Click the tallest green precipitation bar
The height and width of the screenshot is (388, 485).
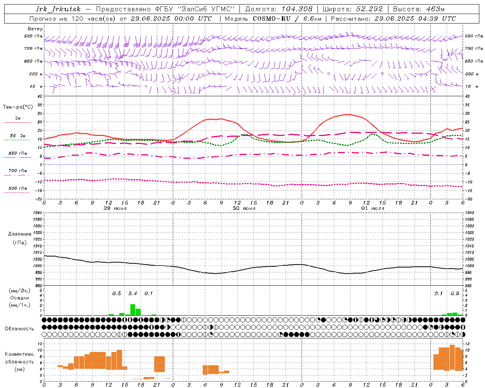tap(133, 310)
